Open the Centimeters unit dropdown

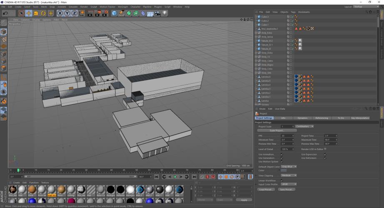[304, 126]
